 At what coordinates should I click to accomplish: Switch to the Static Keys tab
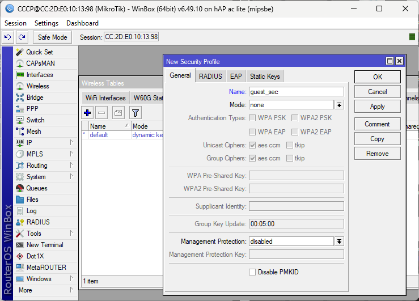pyautogui.click(x=265, y=77)
